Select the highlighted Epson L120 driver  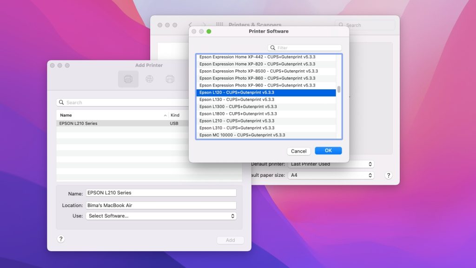[266, 93]
